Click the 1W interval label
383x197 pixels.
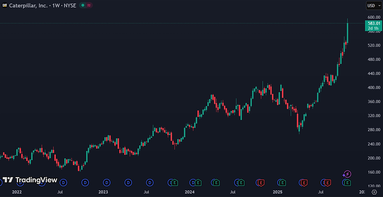point(55,5)
